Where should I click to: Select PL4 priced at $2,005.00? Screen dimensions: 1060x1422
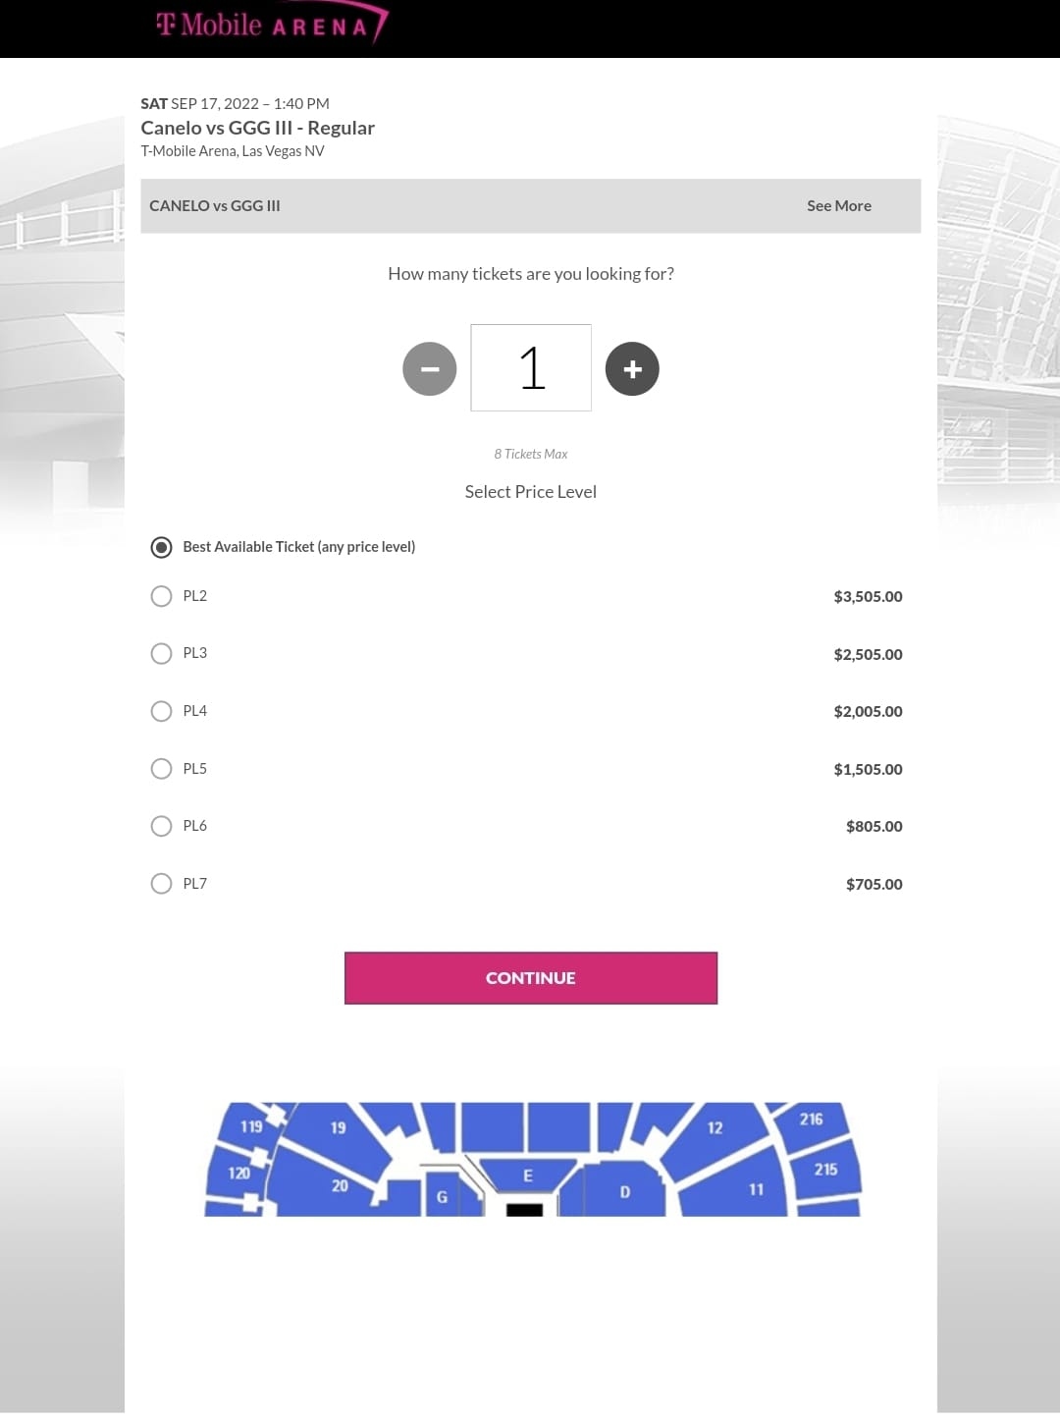pos(161,710)
